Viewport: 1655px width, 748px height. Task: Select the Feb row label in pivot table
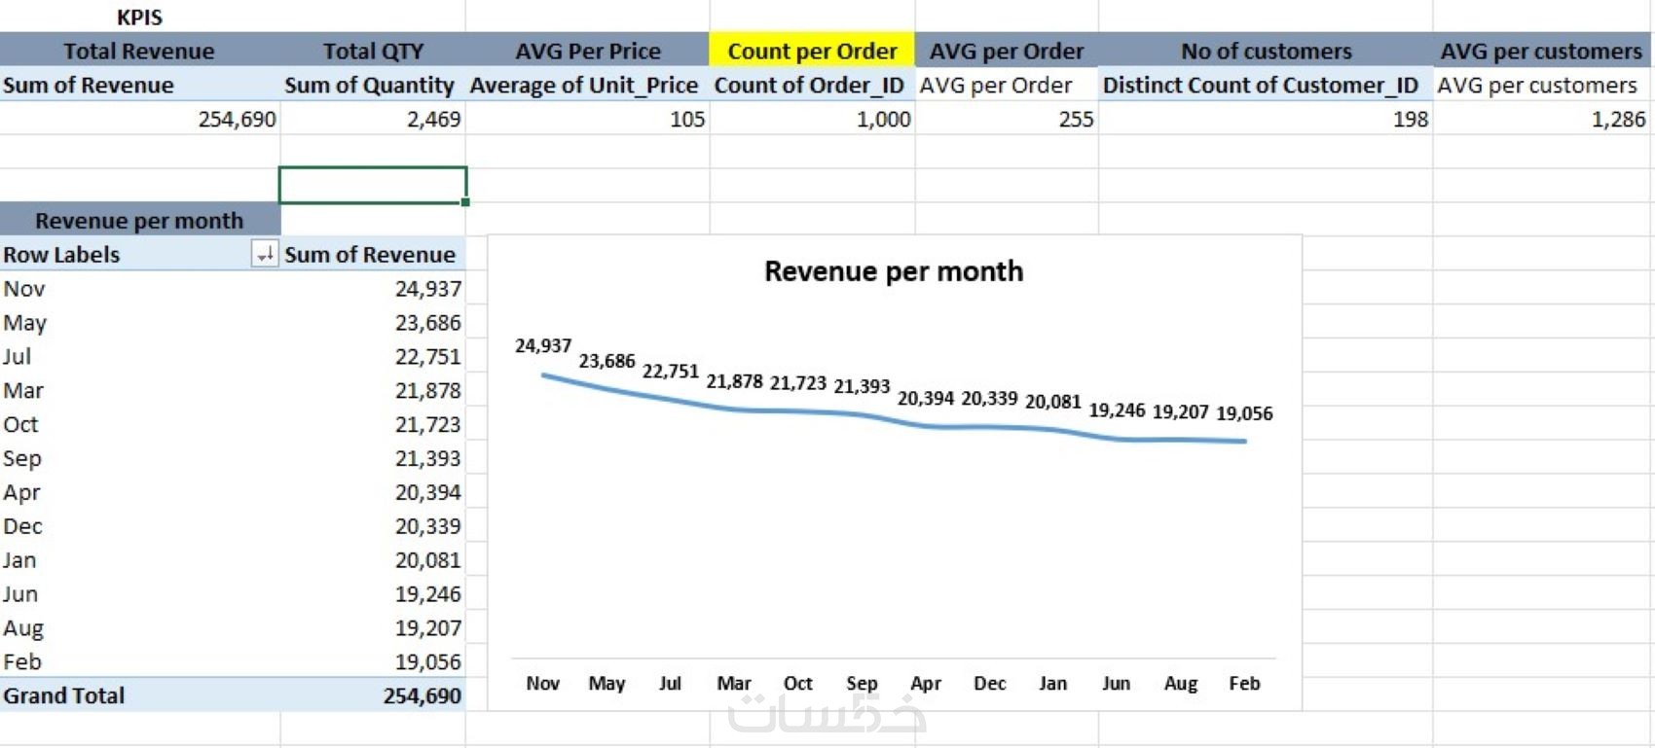tap(22, 661)
